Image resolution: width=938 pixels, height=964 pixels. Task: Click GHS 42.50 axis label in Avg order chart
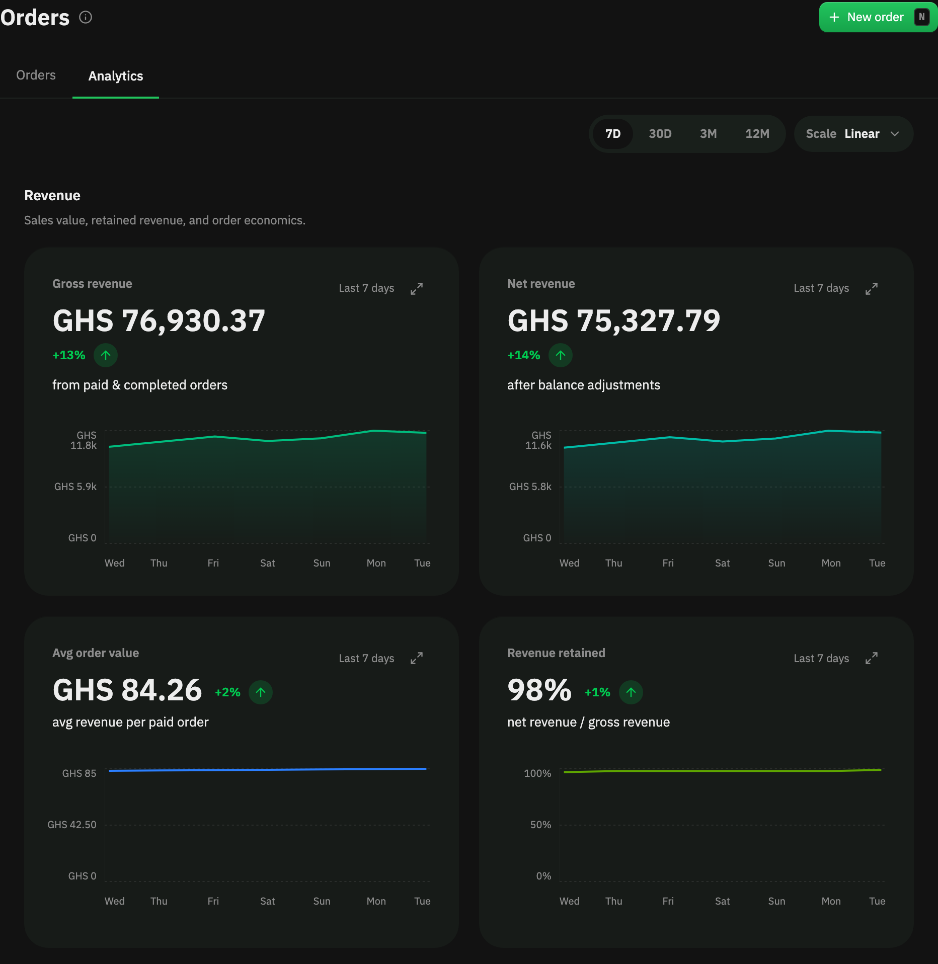click(72, 825)
